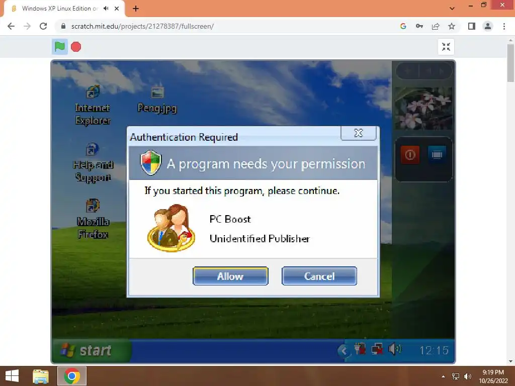The width and height of the screenshot is (515, 386).
Task: Reload the Scratch project page
Action: [43, 26]
